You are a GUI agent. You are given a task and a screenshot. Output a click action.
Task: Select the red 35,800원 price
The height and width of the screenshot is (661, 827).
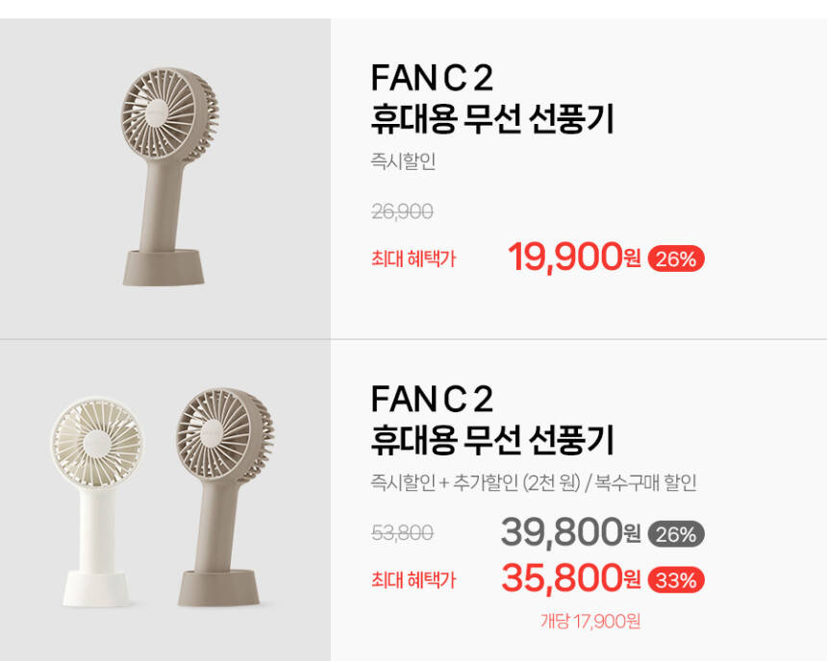click(x=570, y=579)
